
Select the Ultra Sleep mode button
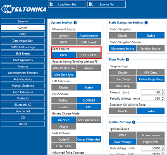coord(123,86)
